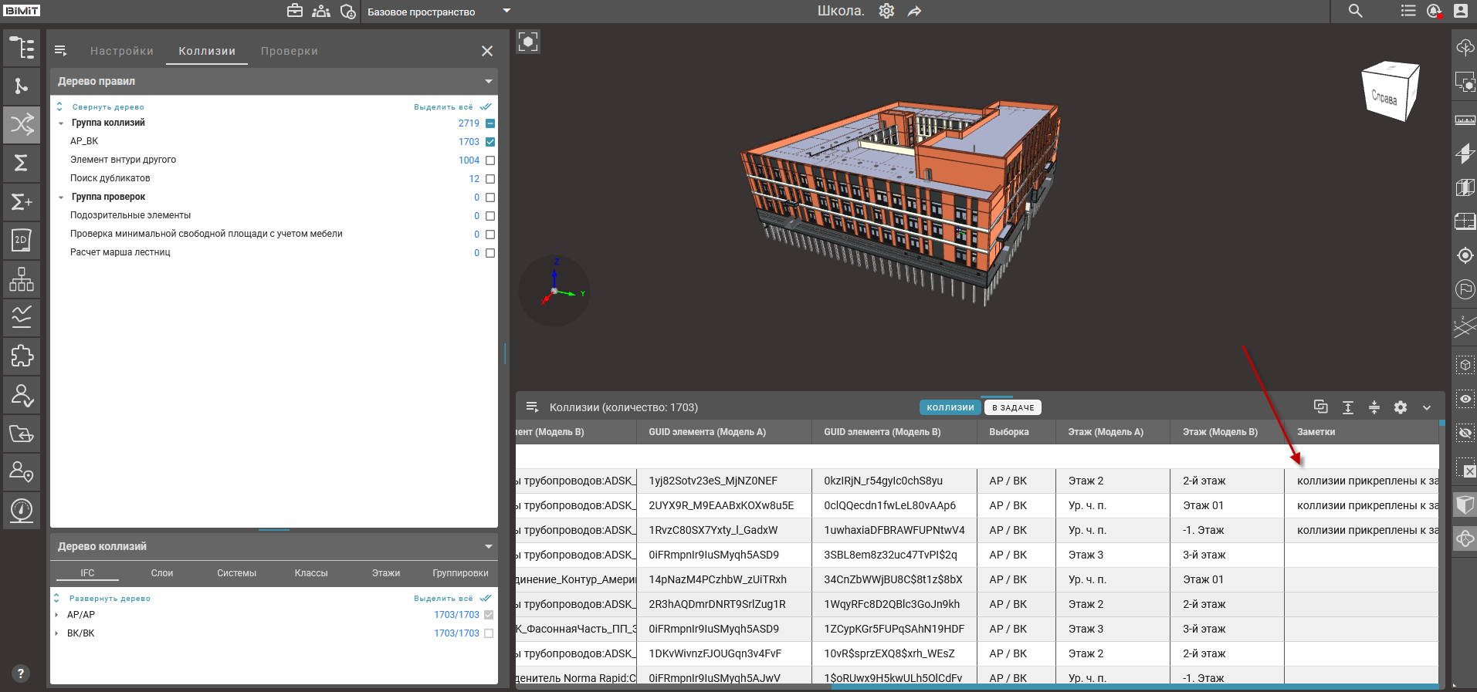The image size is (1477, 692).
Task: Switch to the Настройки tab
Action: point(122,51)
